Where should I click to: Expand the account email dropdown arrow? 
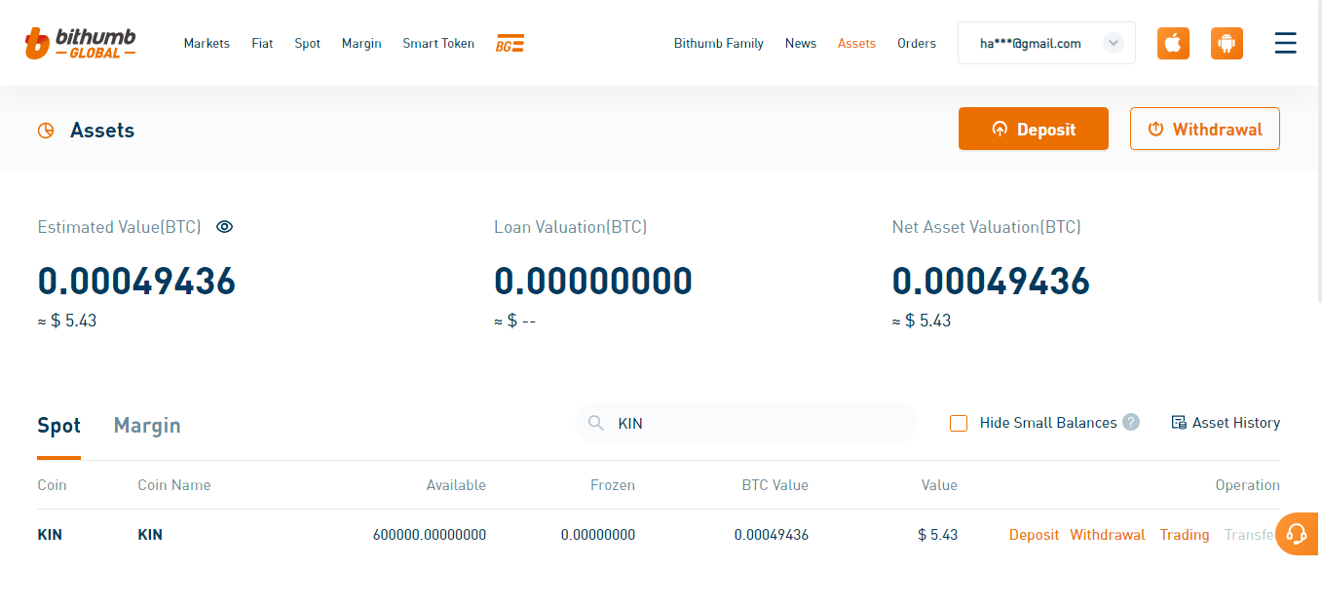(1114, 43)
